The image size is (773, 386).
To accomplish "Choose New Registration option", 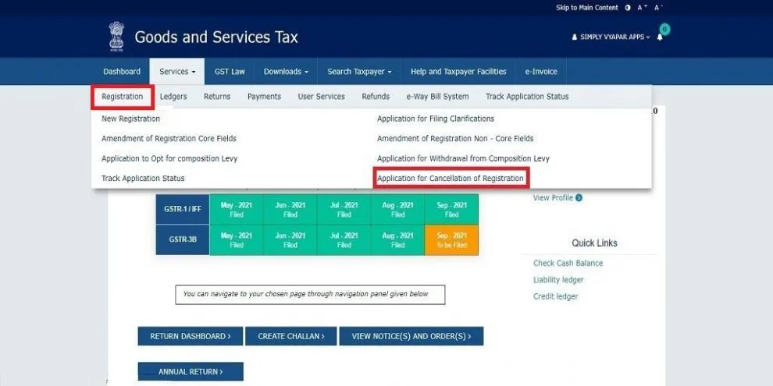I will [x=130, y=119].
